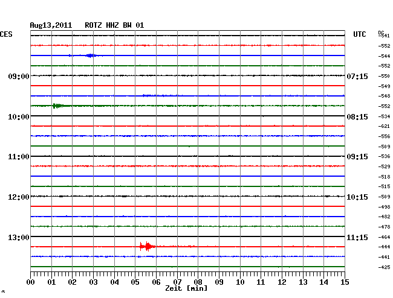Screen dimensions: 393x298
Task: Select the DC offset value -529
Action: pyautogui.click(x=384, y=166)
